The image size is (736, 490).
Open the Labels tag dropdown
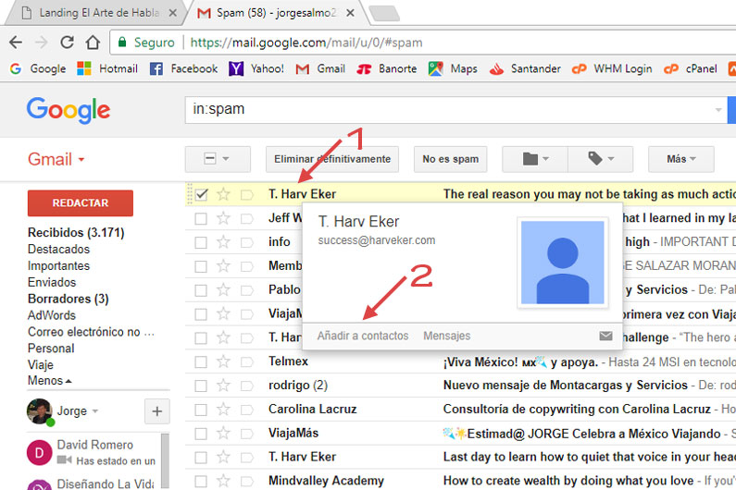600,159
